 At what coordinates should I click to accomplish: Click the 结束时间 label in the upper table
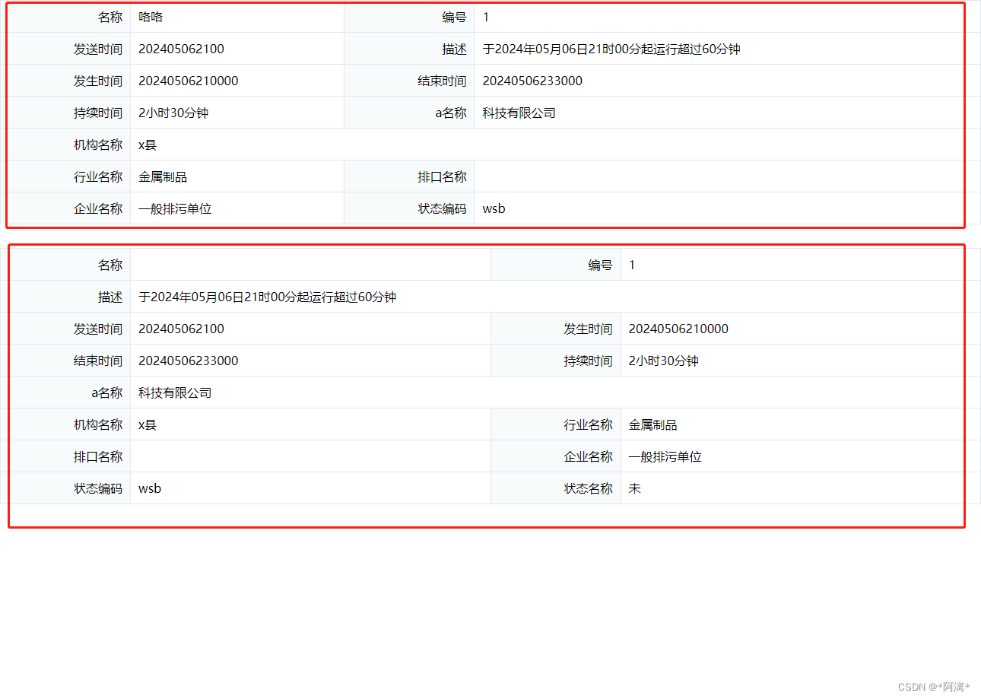[x=442, y=81]
